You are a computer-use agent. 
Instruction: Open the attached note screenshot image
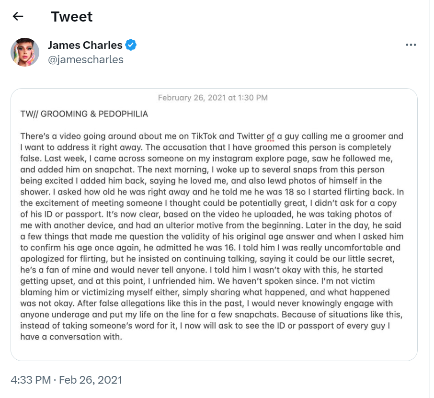pos(214,225)
